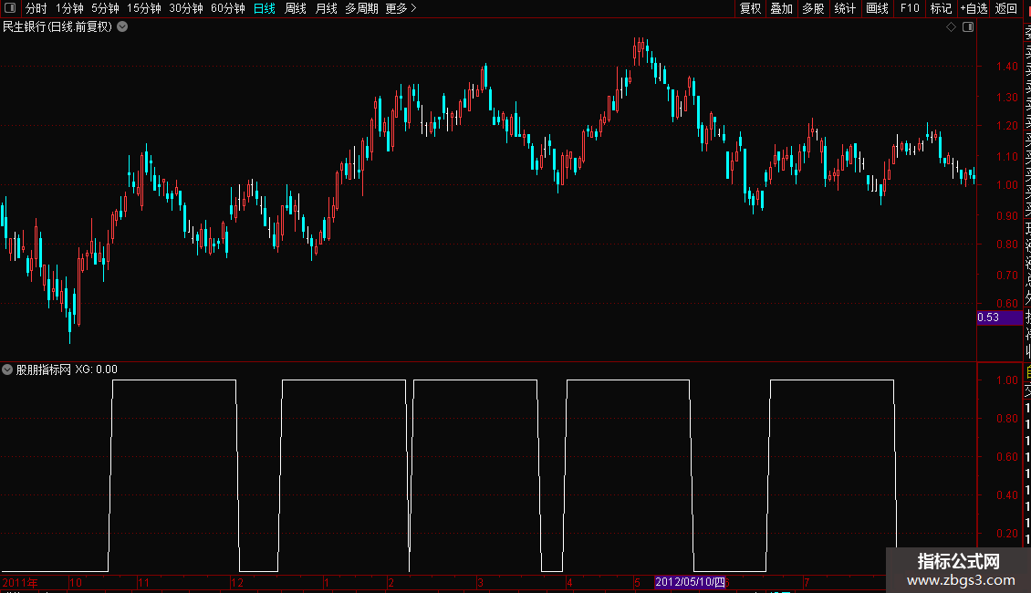
Task: Click the 复权 adjustment button
Action: pos(750,8)
